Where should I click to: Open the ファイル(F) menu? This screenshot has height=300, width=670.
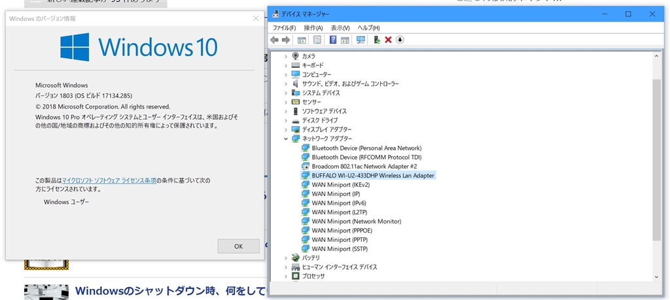click(x=284, y=27)
